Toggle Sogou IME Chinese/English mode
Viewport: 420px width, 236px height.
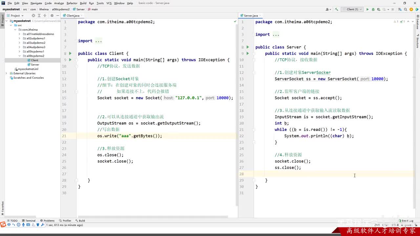tap(9, 225)
